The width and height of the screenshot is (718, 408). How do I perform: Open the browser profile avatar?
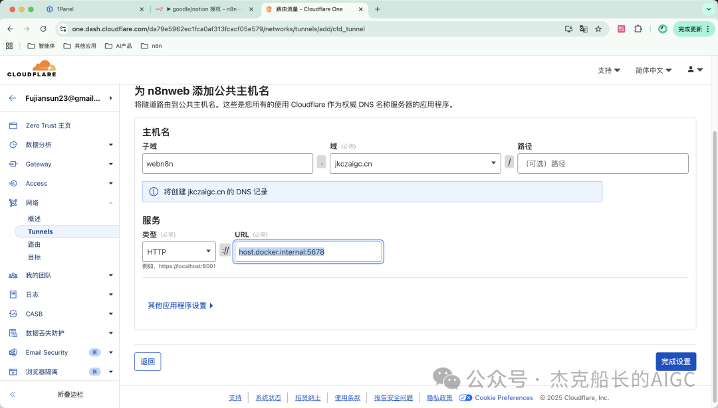click(x=663, y=29)
